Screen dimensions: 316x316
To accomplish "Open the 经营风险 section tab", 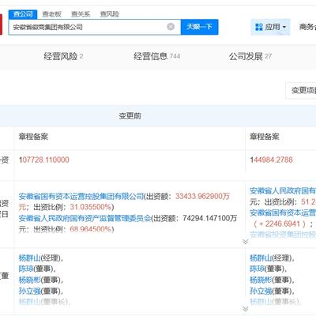I will click(x=63, y=56).
